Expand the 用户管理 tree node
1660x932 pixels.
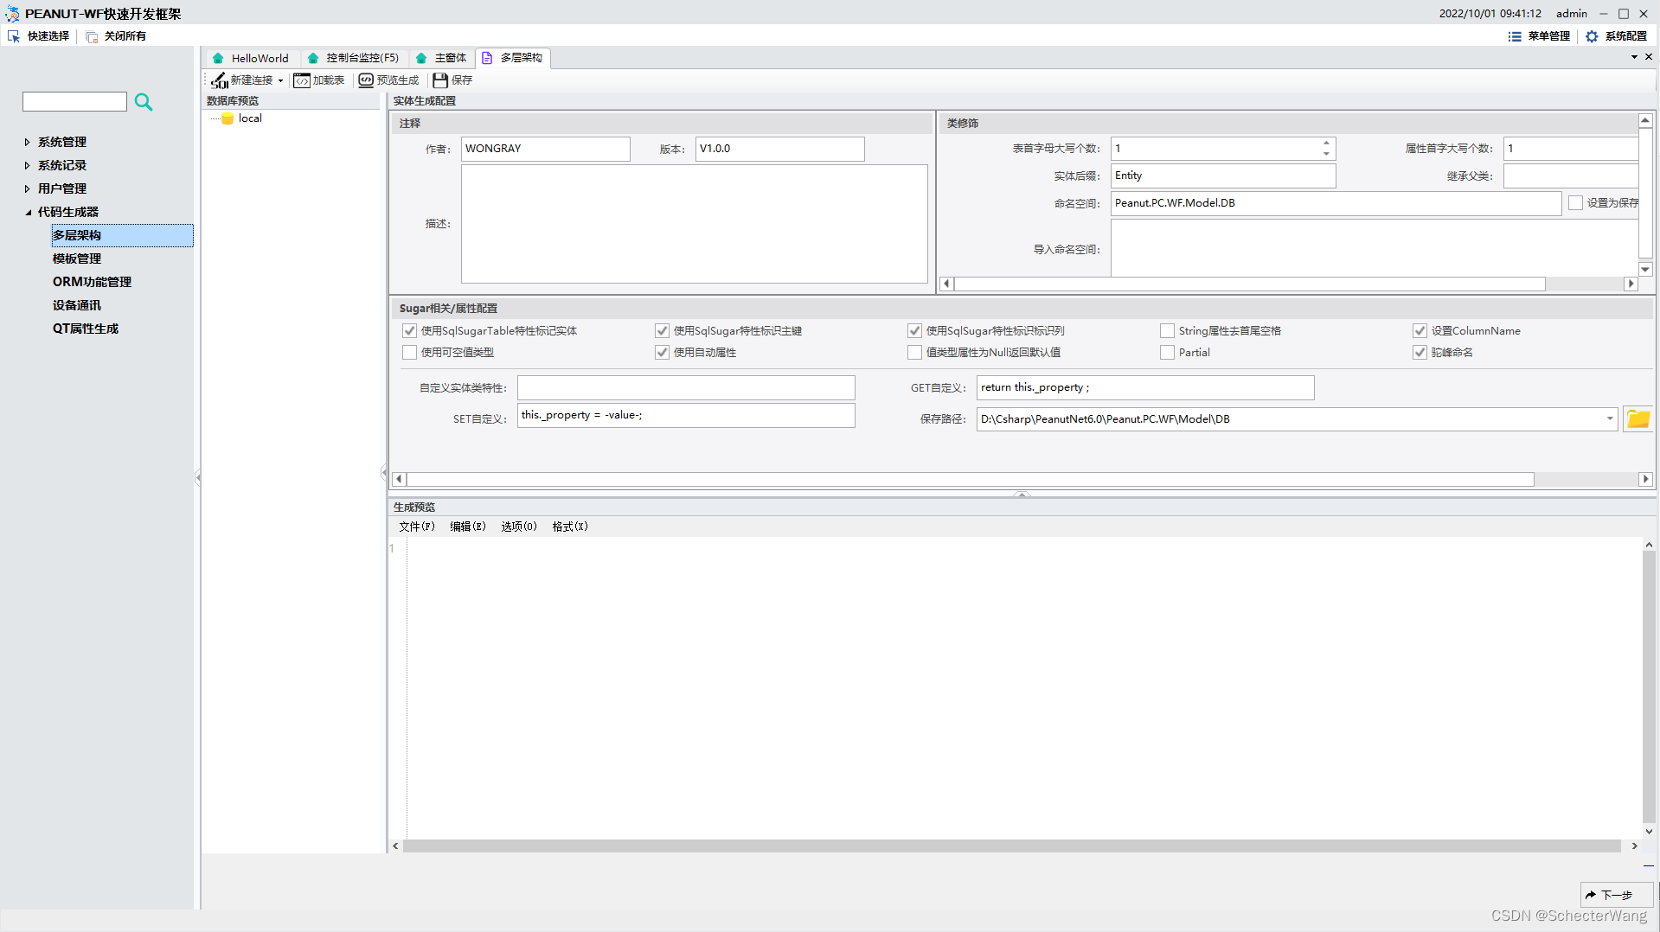(27, 188)
